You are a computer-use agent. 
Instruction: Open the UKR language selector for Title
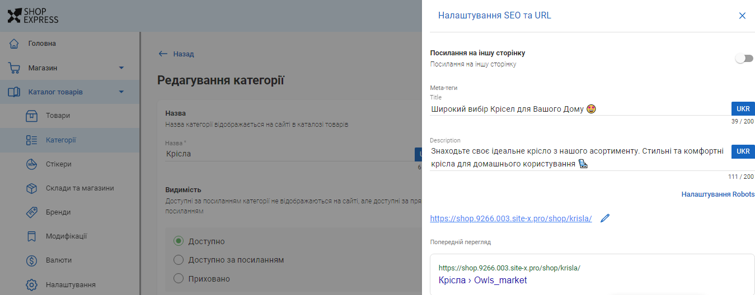[743, 108]
